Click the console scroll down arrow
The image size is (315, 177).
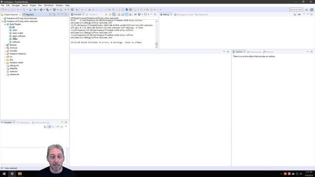157,47
